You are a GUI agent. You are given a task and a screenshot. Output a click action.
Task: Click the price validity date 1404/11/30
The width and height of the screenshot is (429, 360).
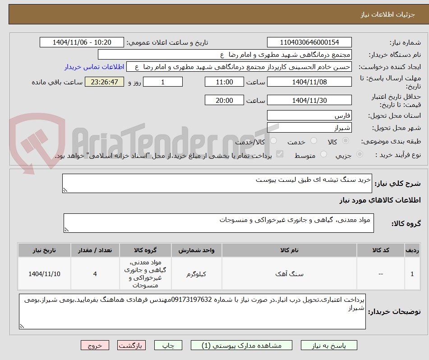(x=309, y=100)
